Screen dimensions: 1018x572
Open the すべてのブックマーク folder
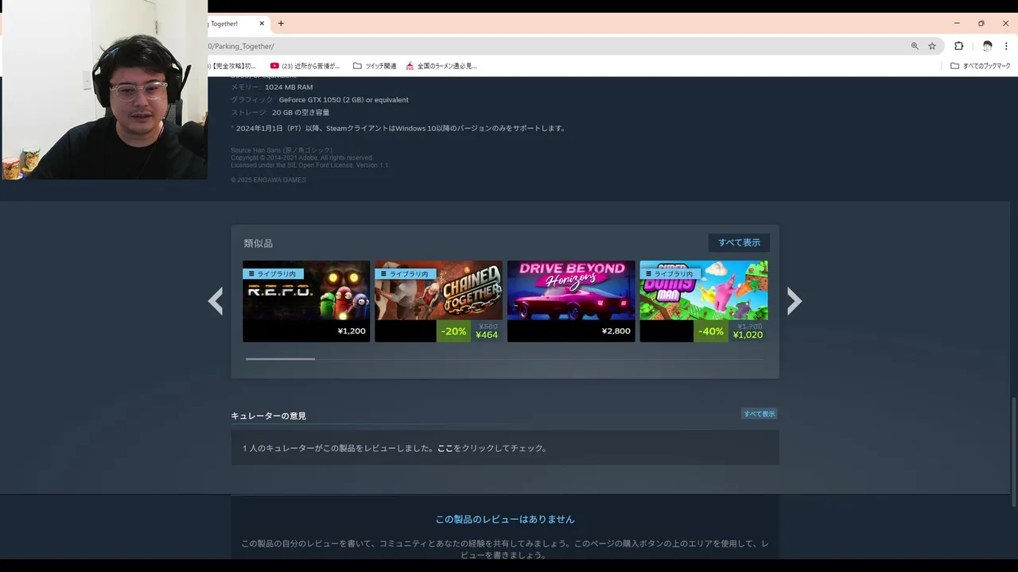click(981, 66)
